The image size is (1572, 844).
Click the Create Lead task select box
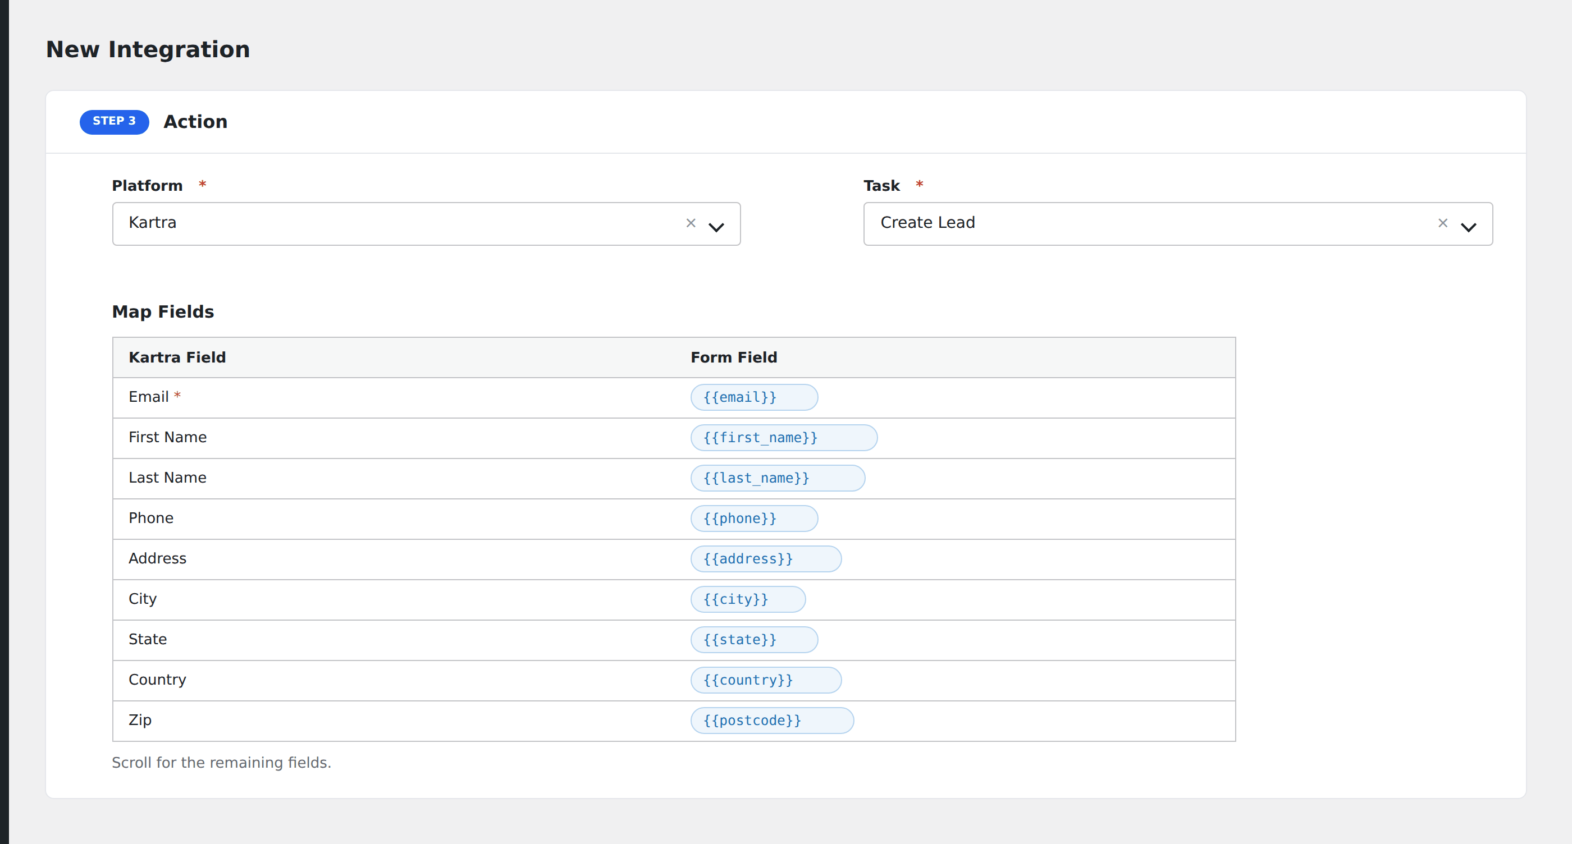[1178, 224]
